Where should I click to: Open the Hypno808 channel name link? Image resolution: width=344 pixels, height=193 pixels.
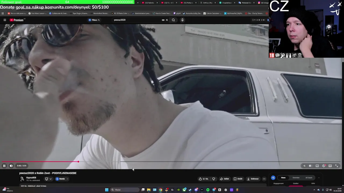point(31,178)
